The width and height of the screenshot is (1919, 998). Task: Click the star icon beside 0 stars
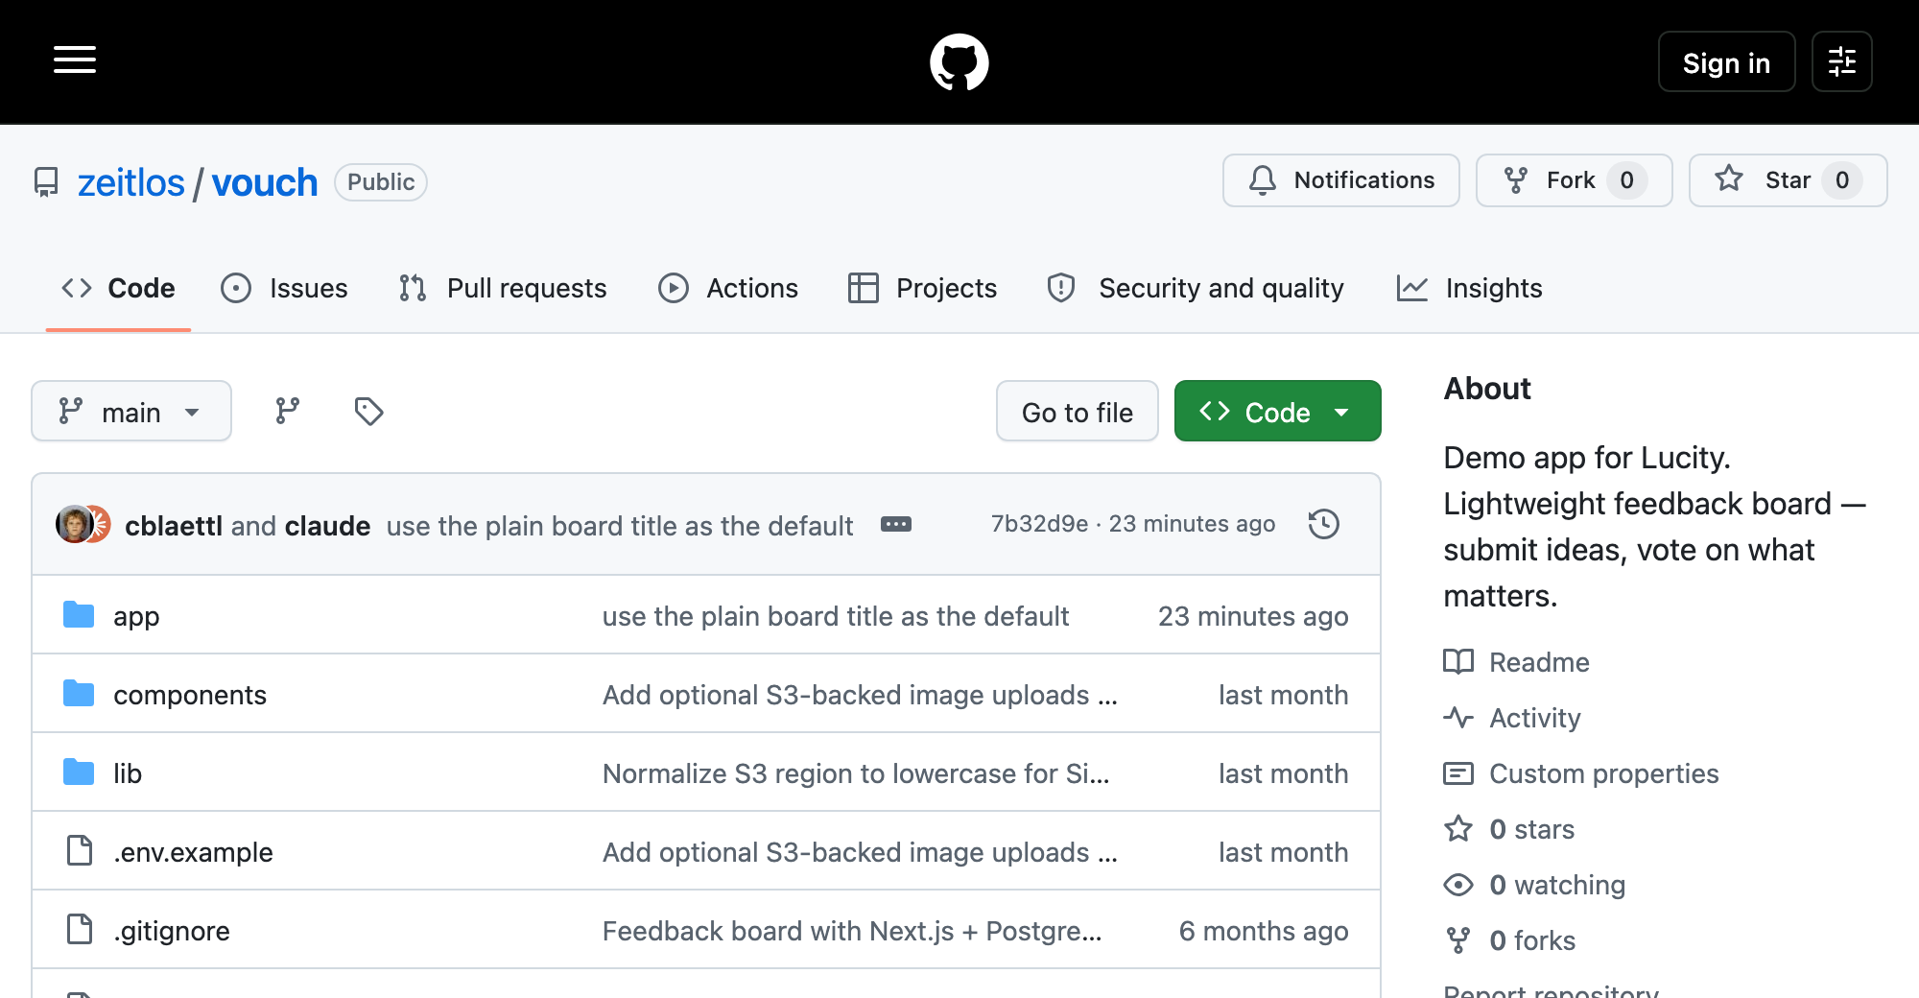coord(1458,828)
